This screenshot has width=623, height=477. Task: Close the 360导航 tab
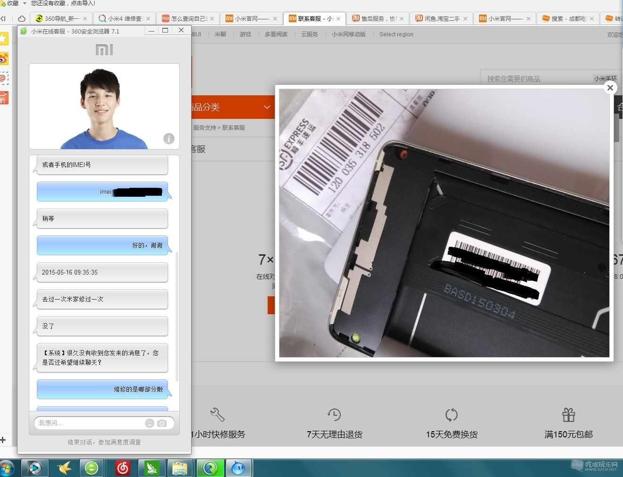coord(85,19)
